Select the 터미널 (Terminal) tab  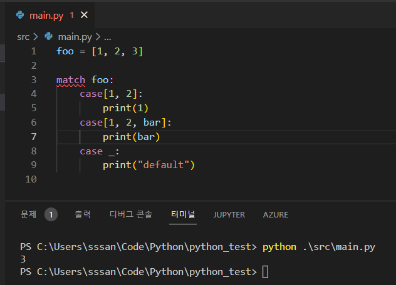[x=184, y=214]
